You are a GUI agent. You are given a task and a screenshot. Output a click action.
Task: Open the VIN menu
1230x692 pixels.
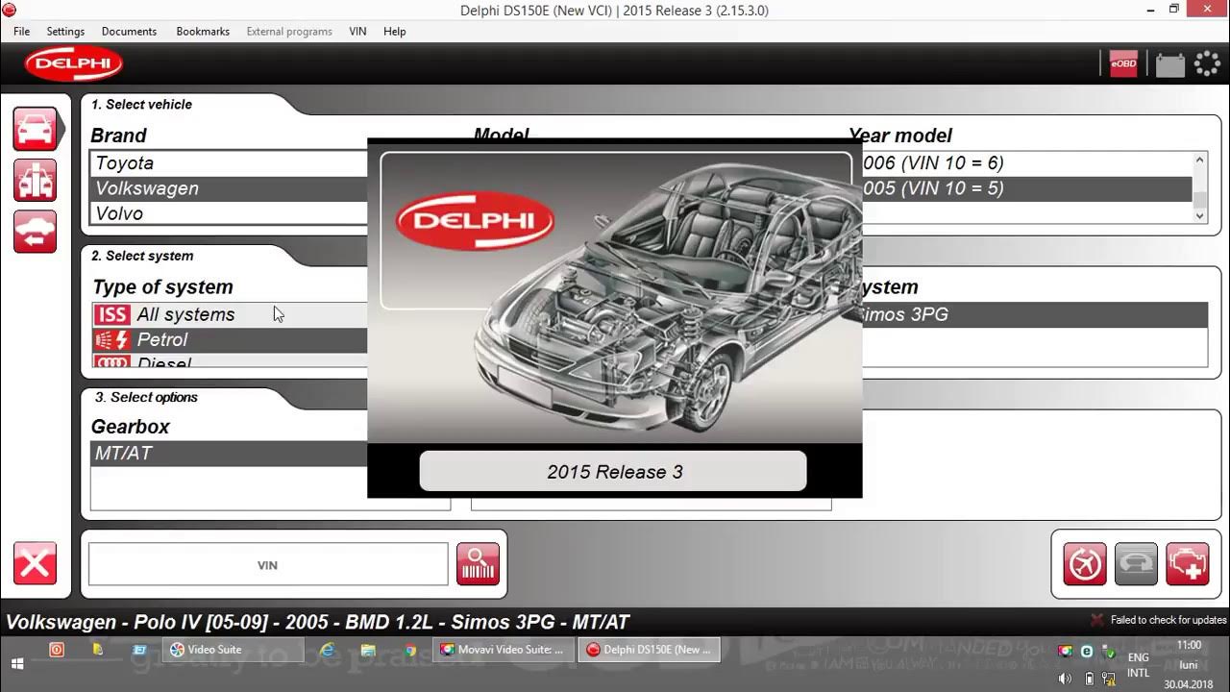click(x=357, y=31)
